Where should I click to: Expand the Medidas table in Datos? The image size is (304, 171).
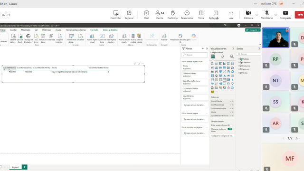238,59
